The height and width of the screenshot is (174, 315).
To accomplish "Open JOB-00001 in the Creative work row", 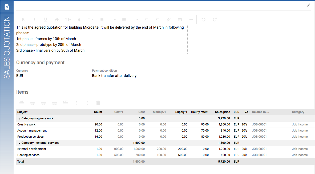I will click(259, 124).
